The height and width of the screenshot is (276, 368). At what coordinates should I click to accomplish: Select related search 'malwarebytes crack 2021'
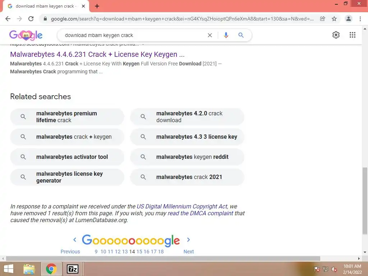[187, 177]
